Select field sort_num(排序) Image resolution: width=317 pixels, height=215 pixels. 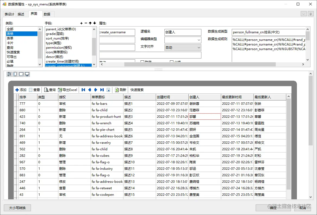tap(68, 38)
